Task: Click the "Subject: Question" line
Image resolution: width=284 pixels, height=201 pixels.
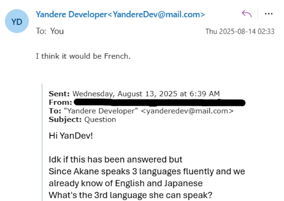Action: pyautogui.click(x=82, y=119)
